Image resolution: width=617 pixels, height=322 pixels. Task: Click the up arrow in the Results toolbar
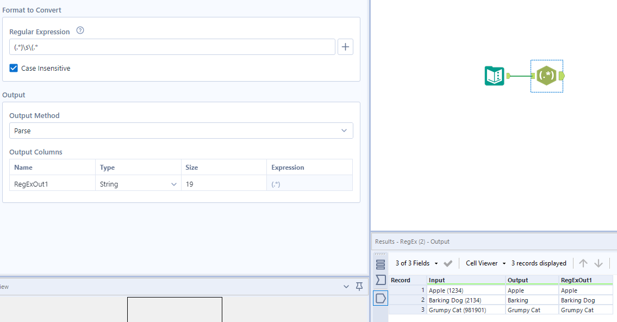click(x=583, y=263)
